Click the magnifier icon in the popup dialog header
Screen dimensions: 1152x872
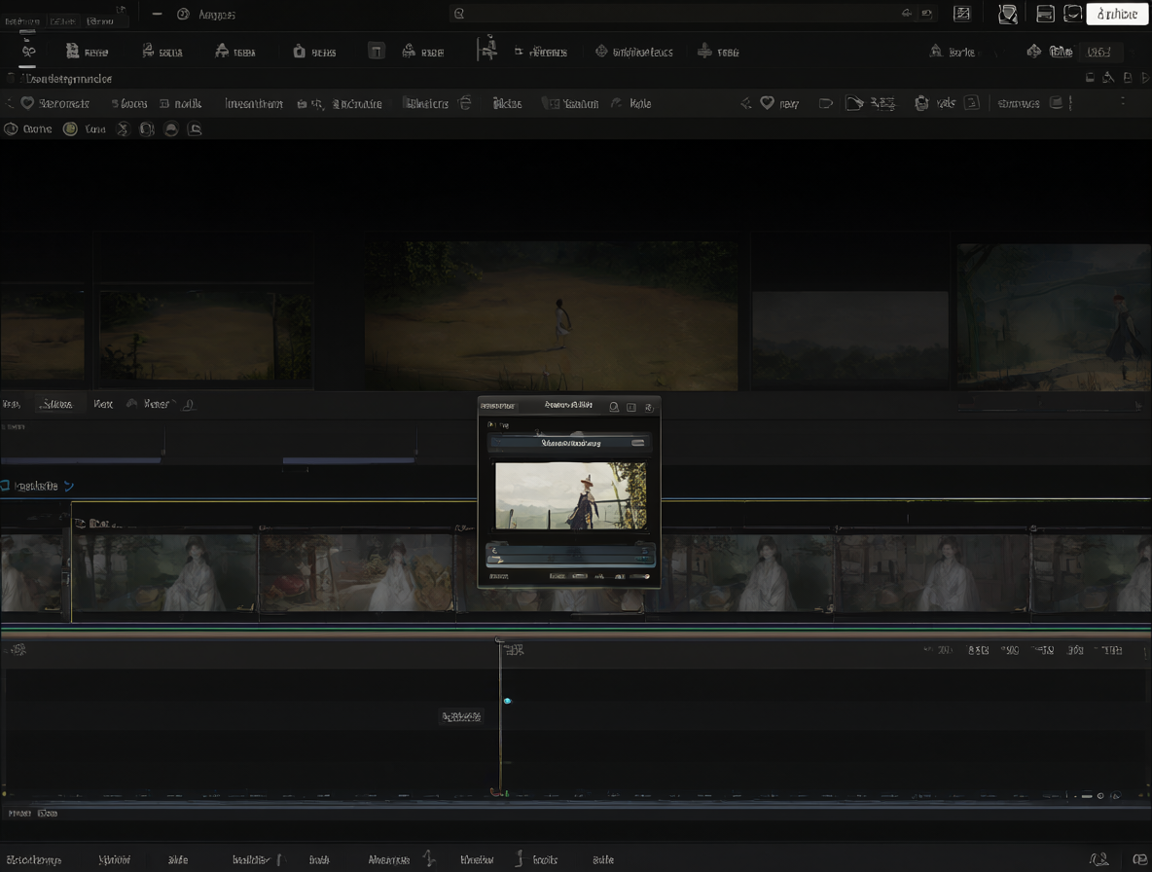(x=614, y=406)
